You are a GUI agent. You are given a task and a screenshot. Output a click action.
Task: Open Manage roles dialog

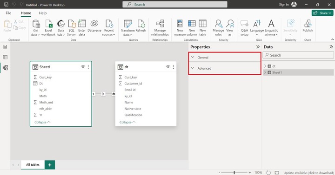(218, 28)
